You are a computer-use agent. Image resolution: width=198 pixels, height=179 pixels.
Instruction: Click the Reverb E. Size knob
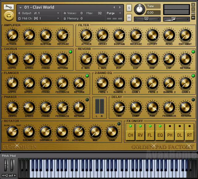(x=86, y=59)
